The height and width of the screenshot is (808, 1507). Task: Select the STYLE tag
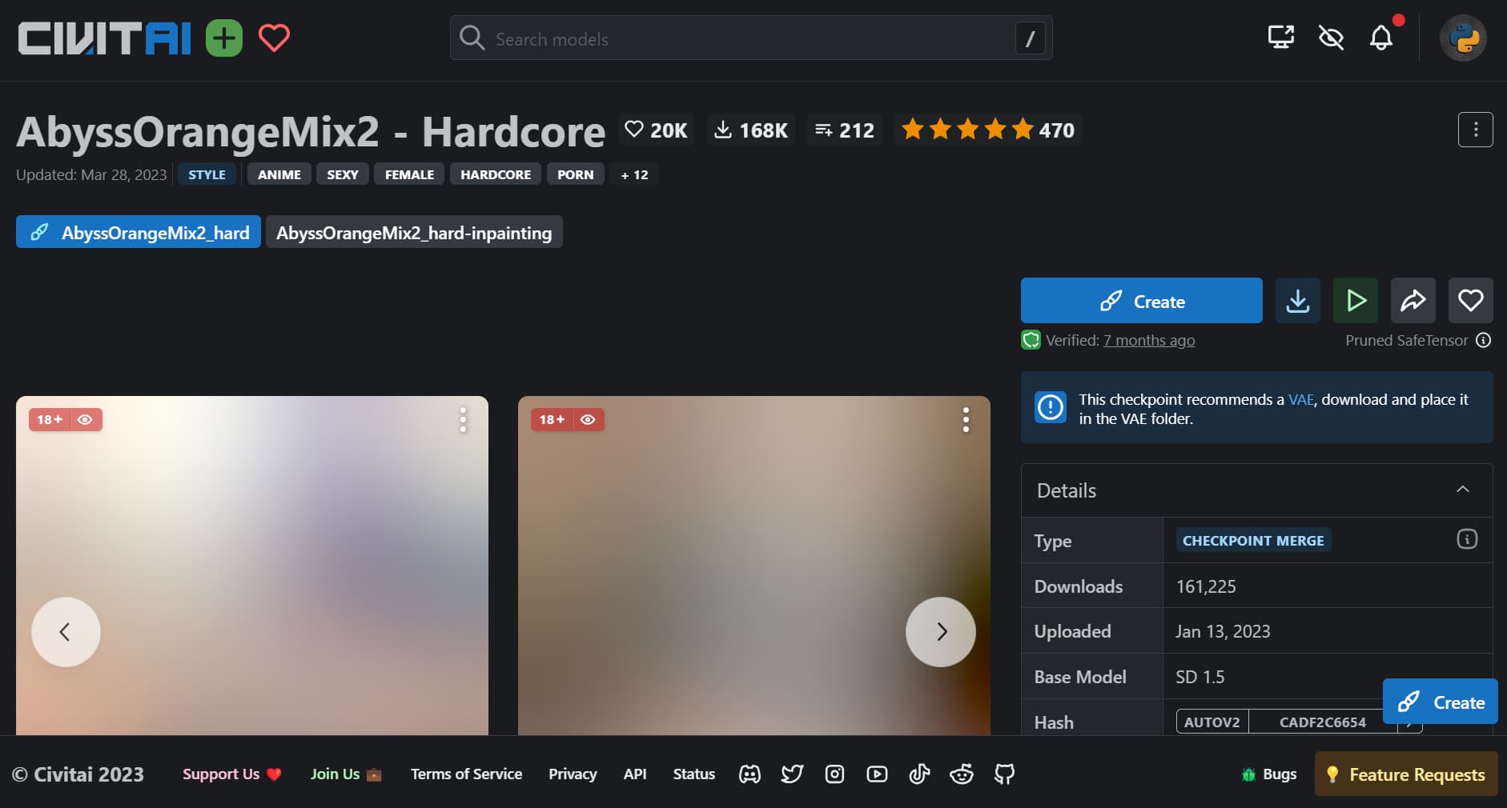point(207,174)
